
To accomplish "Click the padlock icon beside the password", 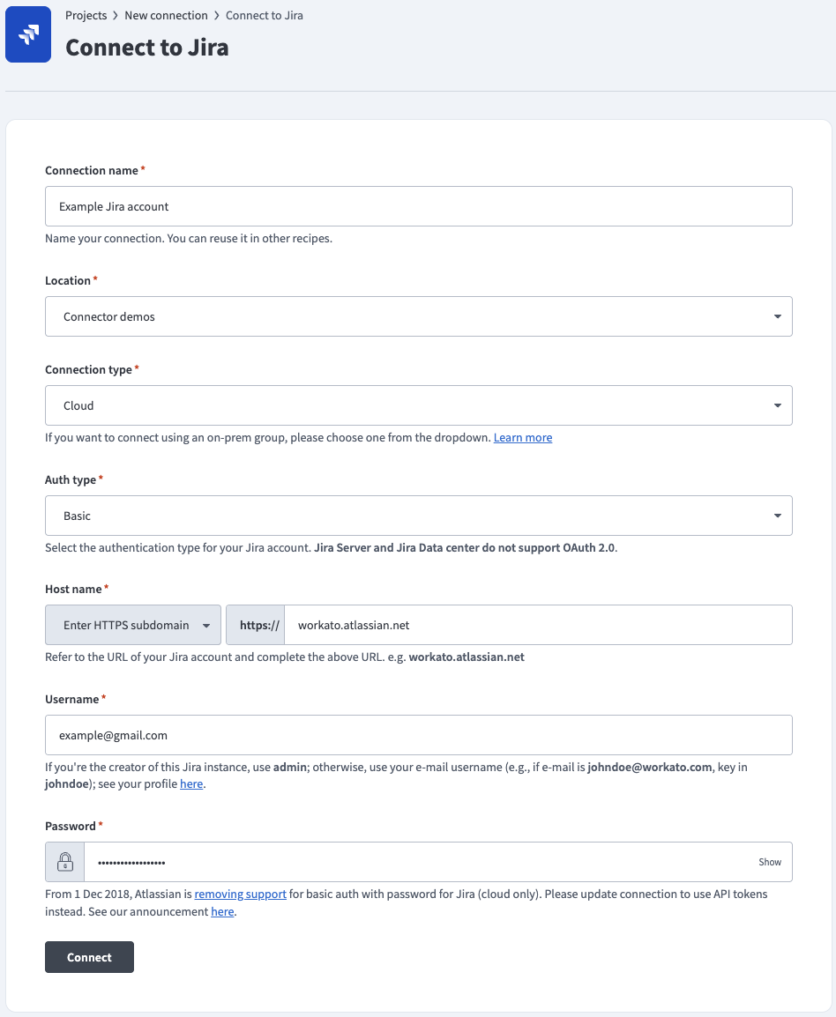I will tap(63, 861).
